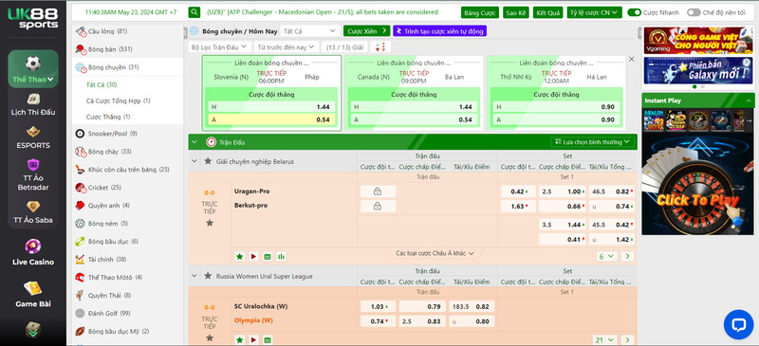Open Cược Thắng (1) submenu

click(108, 117)
